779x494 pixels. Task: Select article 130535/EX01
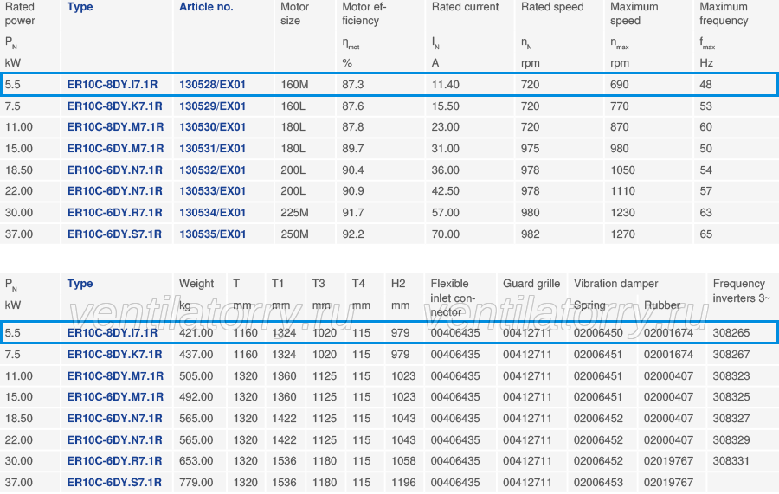(212, 234)
